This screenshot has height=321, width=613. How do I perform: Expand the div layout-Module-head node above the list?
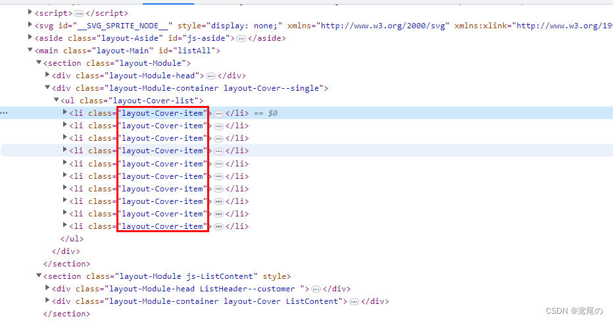tap(47, 75)
